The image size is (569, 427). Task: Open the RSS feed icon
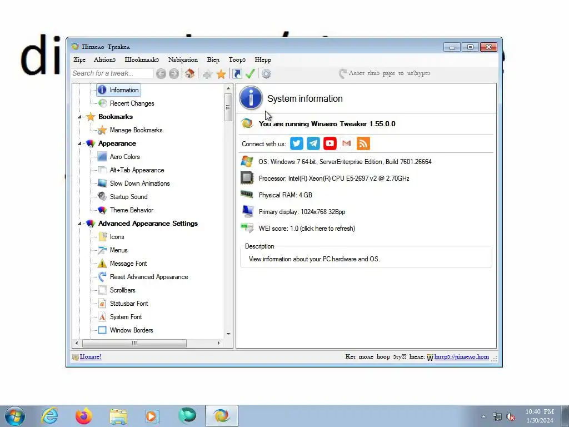point(363,143)
